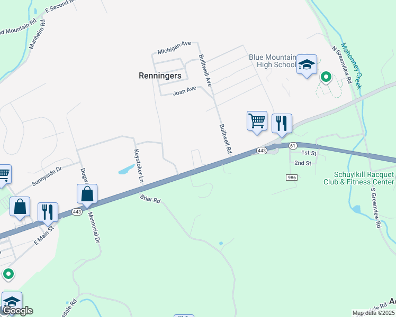396x317 pixels.
Task: Click the Mahonney Creek label
Action: click(x=352, y=66)
